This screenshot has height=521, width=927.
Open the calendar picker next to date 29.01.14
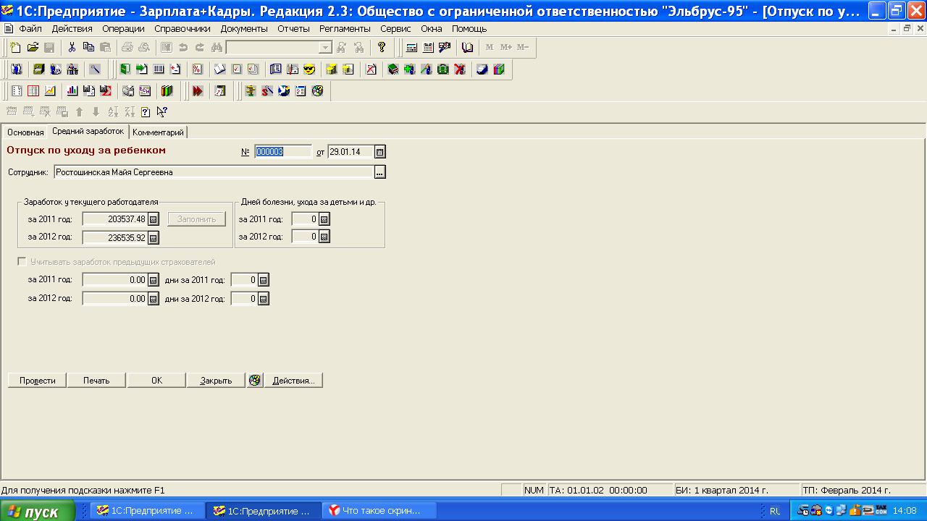tap(379, 152)
